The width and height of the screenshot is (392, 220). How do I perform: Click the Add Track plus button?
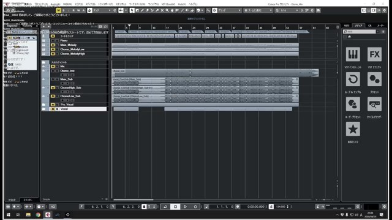(x=43, y=26)
